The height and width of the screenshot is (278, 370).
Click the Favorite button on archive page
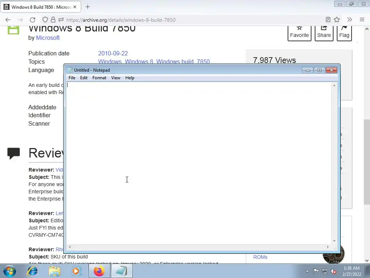click(x=300, y=33)
